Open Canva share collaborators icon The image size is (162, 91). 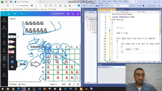[x=68, y=14]
